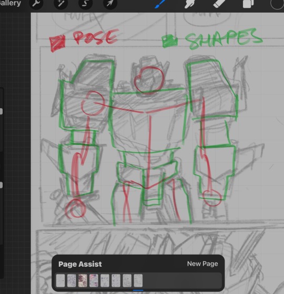Create a New Page in Page Assist
This screenshot has height=294, width=284.
click(202, 264)
